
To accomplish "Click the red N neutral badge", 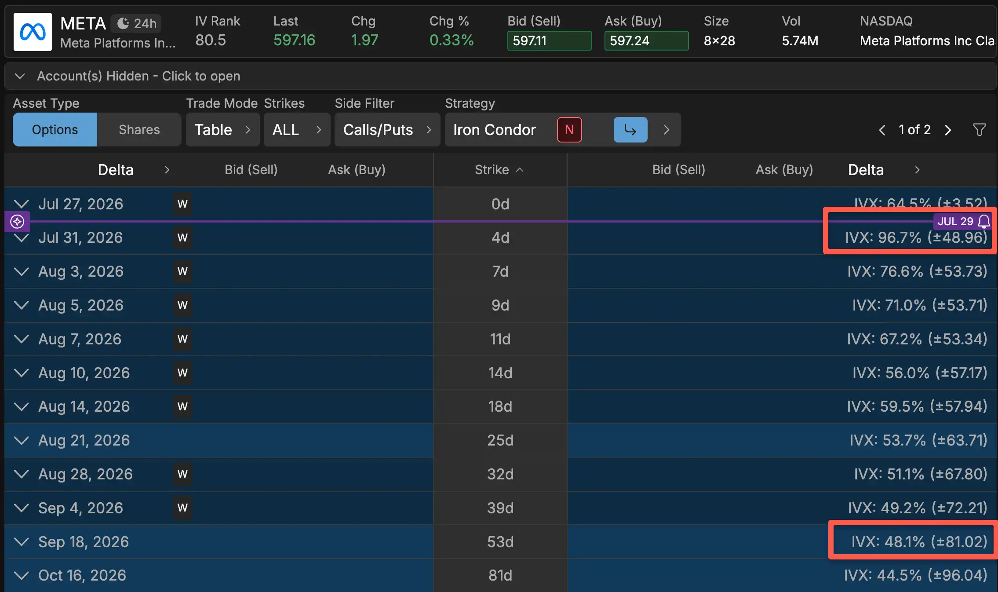I will [569, 130].
